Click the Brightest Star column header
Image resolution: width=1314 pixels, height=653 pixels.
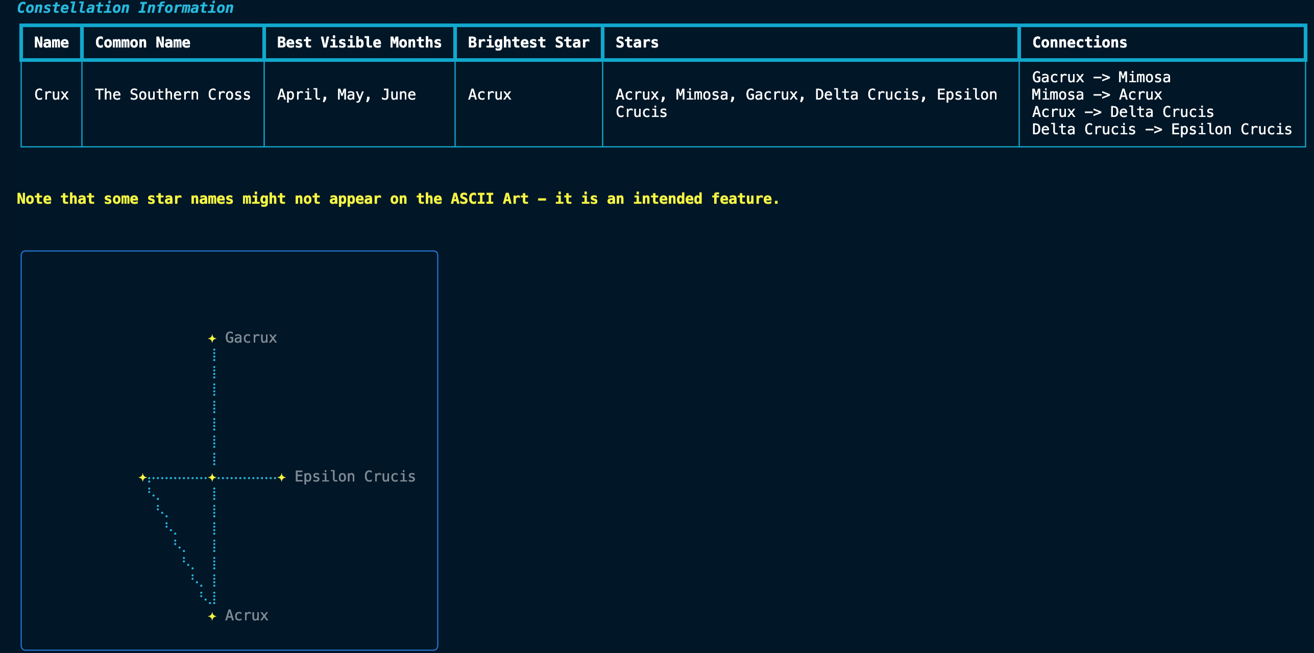click(x=529, y=42)
